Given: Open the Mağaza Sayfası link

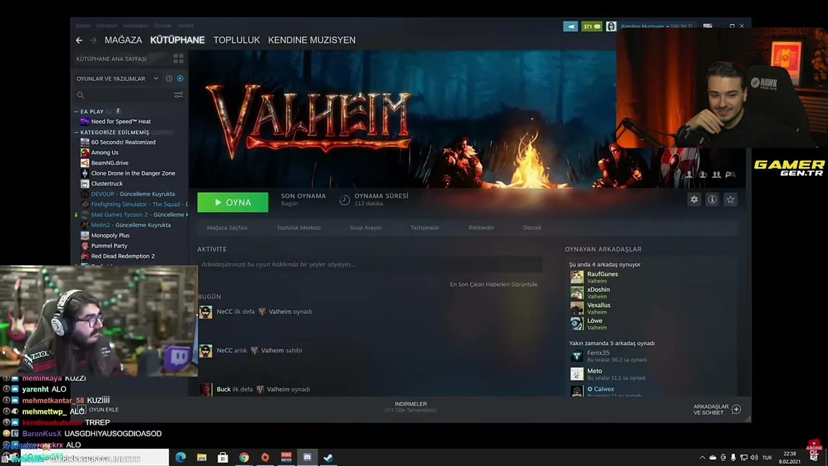Looking at the screenshot, I should [x=227, y=228].
